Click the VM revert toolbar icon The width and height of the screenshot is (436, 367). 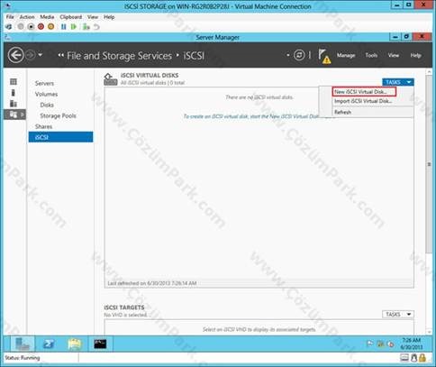pos(96,27)
